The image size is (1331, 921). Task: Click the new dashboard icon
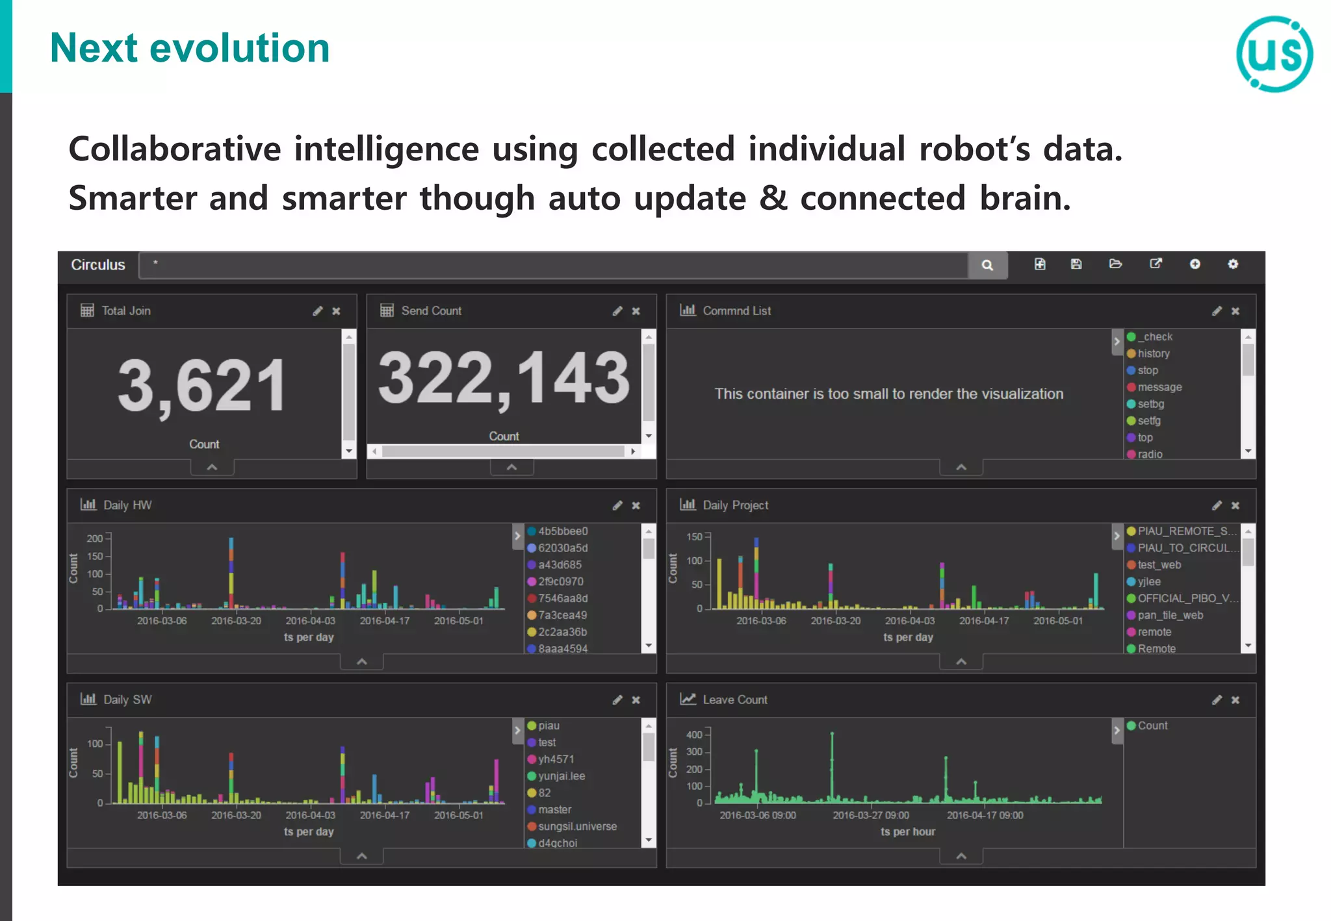(1040, 264)
